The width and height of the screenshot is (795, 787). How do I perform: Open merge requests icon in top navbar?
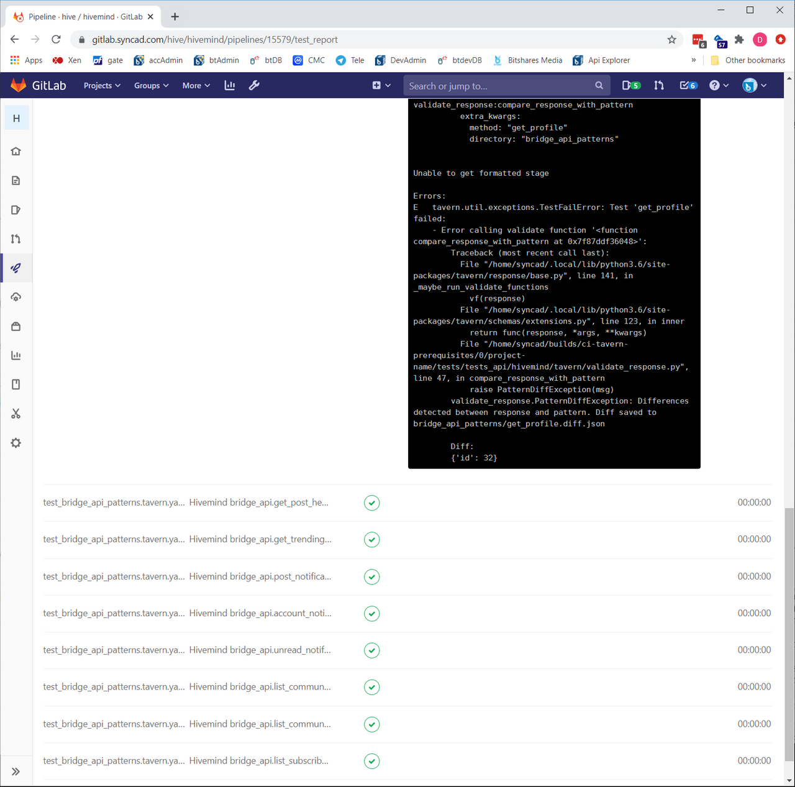659,85
